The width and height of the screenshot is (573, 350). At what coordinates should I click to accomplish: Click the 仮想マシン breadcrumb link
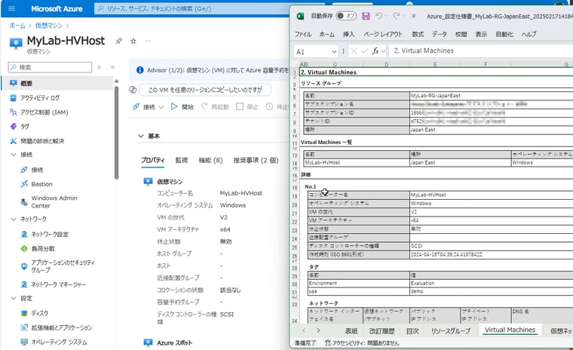(x=48, y=26)
